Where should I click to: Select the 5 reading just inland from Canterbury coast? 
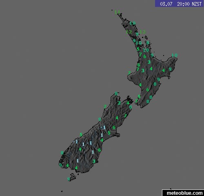[x=109, y=133]
